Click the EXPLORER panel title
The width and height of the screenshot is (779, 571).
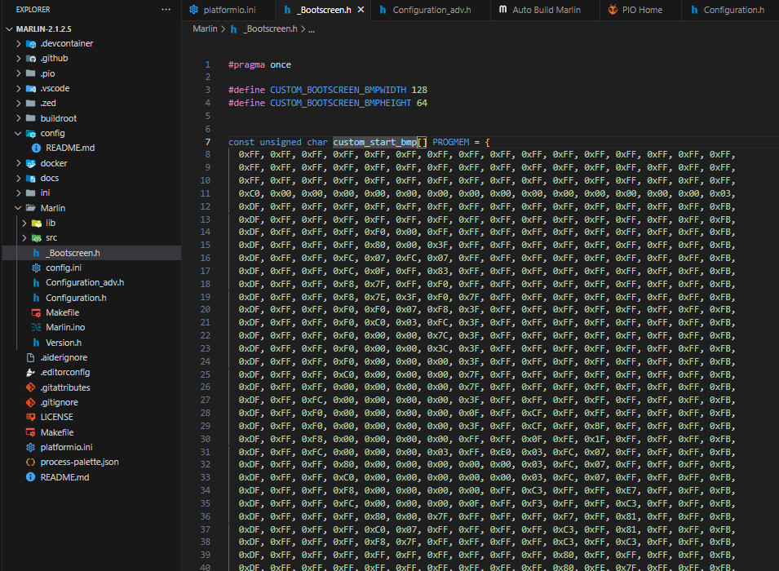pyautogui.click(x=33, y=10)
